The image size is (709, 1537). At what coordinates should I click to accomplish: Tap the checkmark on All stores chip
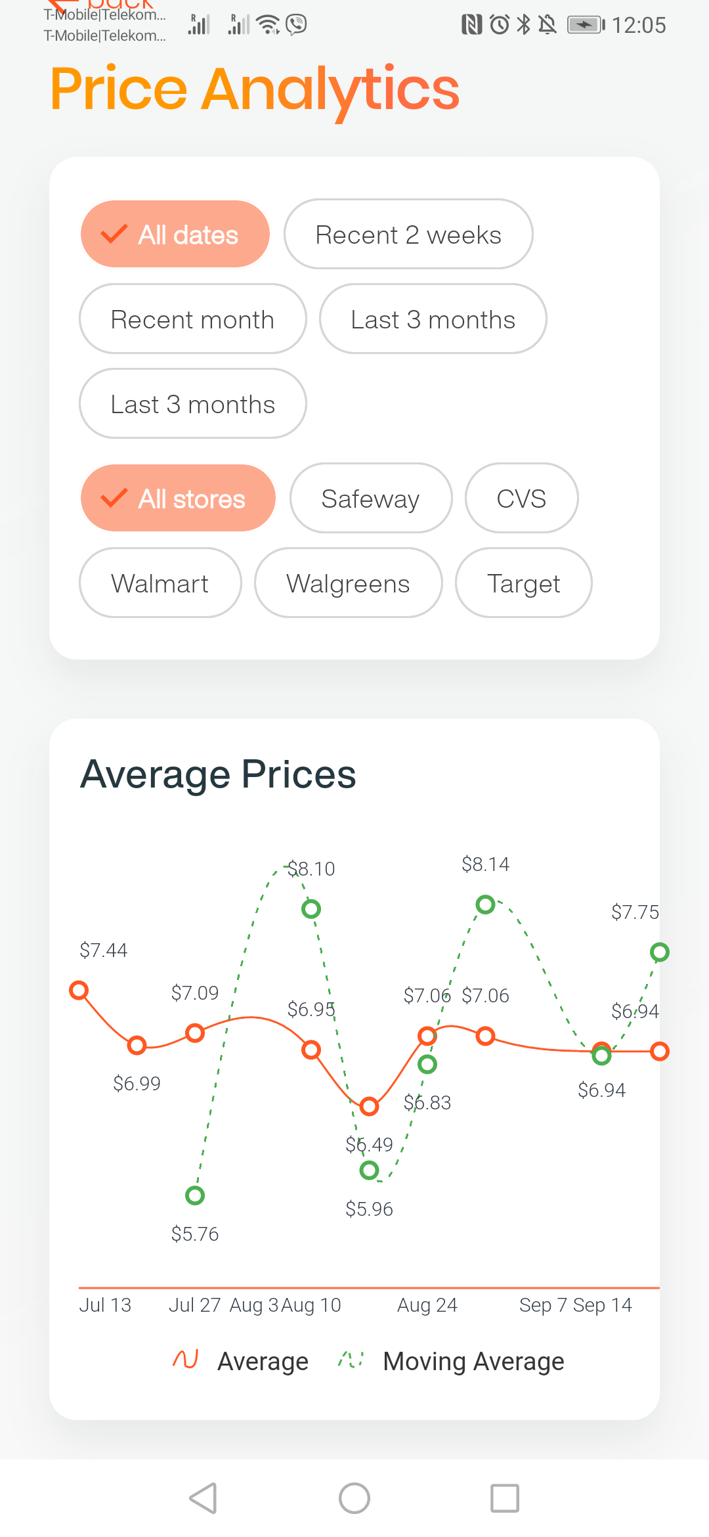coord(114,498)
